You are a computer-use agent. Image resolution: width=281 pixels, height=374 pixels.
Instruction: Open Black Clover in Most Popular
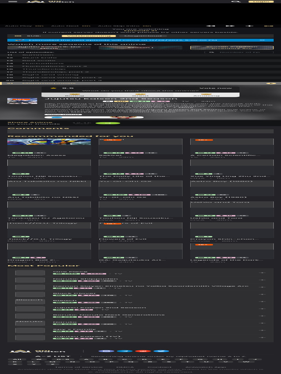(x=74, y=293)
